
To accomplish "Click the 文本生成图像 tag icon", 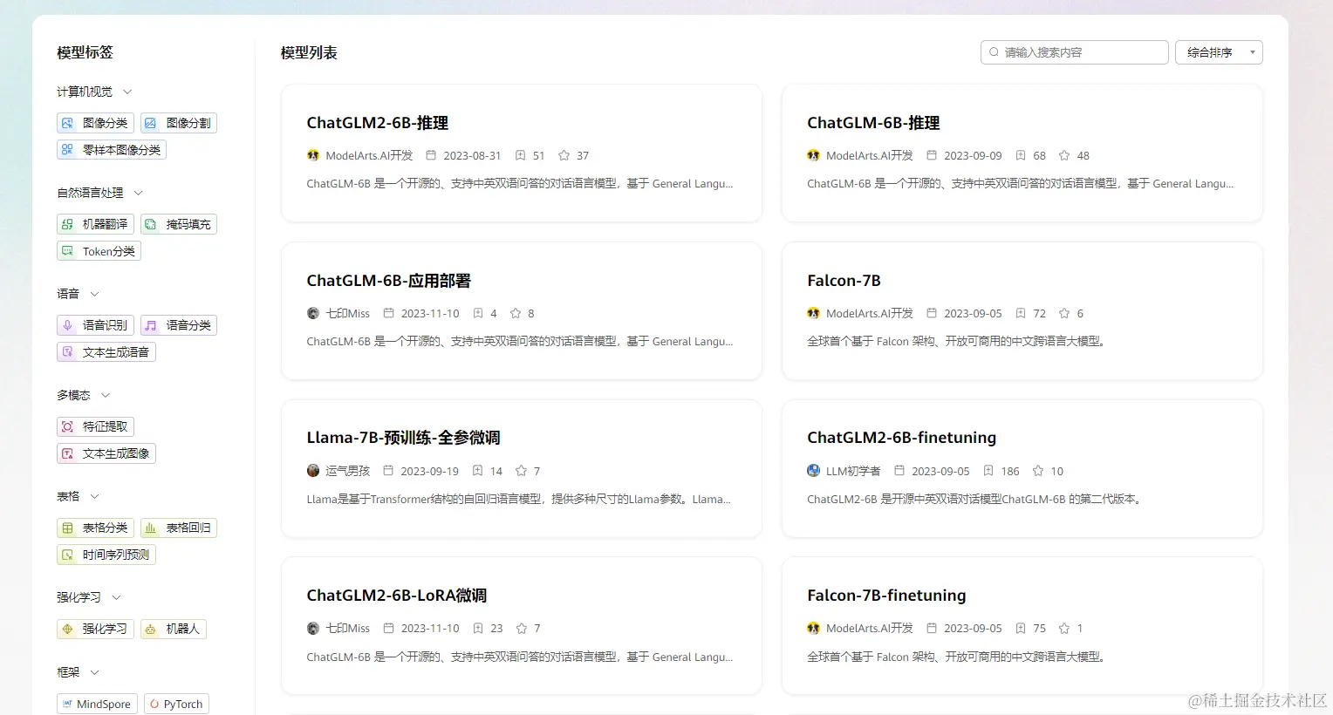I will click(67, 453).
